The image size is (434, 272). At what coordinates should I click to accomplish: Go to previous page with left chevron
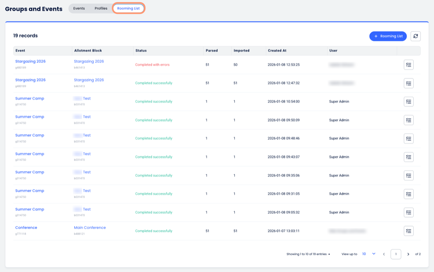coord(384,254)
